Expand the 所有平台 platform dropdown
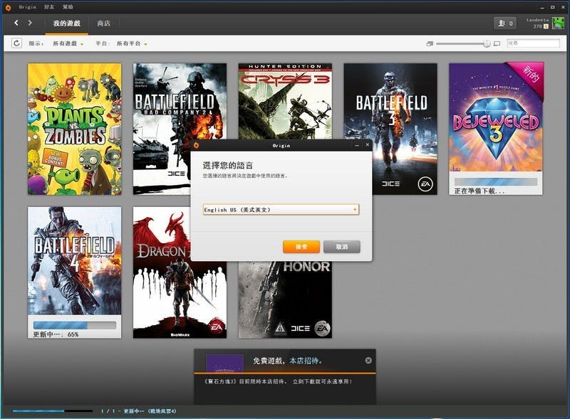The width and height of the screenshot is (570, 419). pos(132,44)
